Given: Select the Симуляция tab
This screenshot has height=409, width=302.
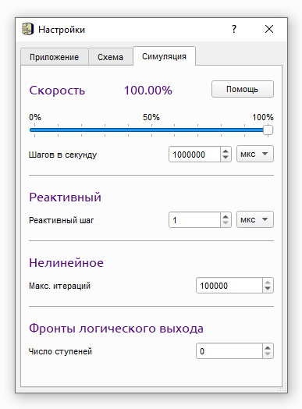Looking at the screenshot, I should pyautogui.click(x=164, y=56).
